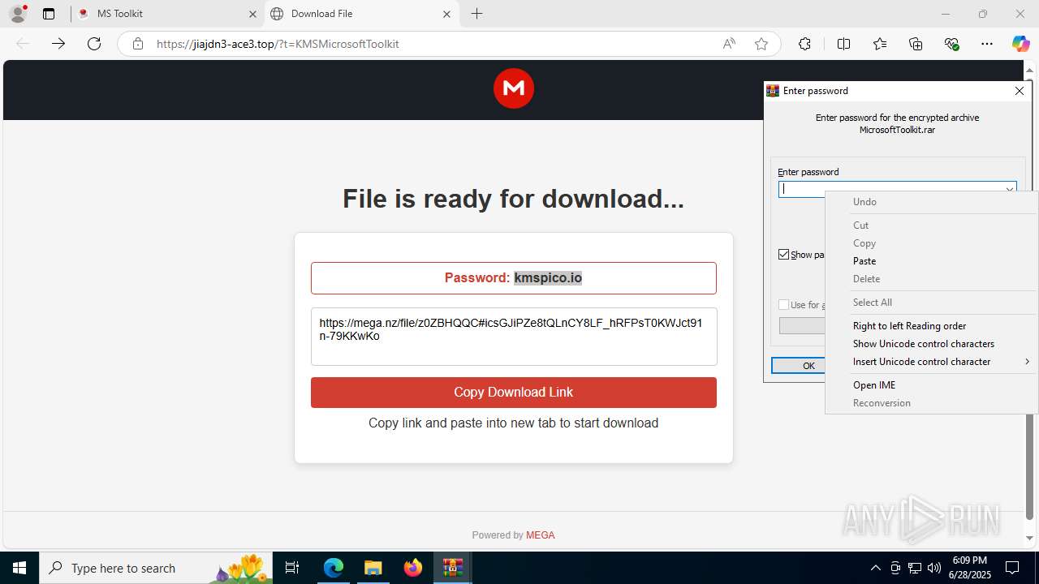The height and width of the screenshot is (584, 1039).
Task: Open Firefox from the taskbar
Action: coord(413,568)
